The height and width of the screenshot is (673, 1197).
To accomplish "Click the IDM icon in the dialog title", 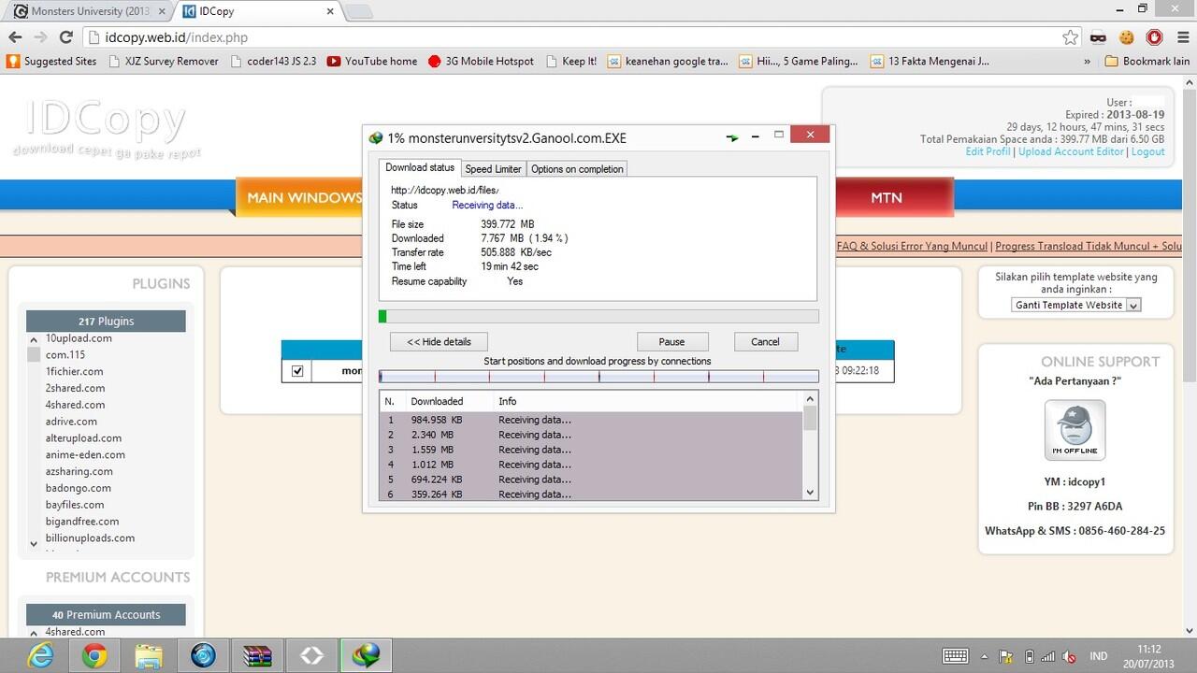I will coord(376,137).
